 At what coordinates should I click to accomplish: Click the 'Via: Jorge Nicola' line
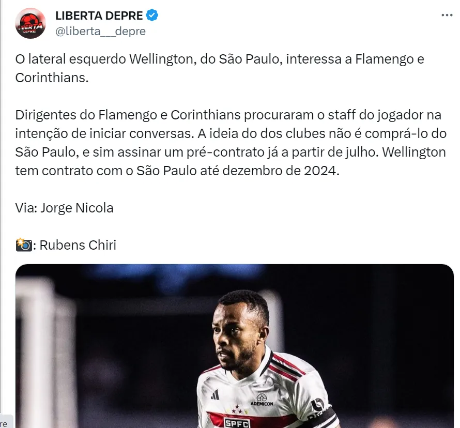[x=64, y=208]
